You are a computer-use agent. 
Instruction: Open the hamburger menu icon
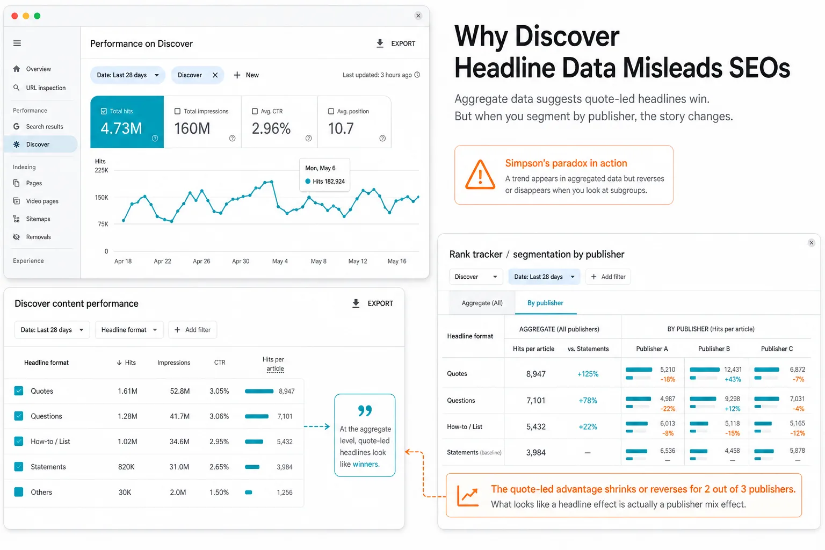(17, 43)
